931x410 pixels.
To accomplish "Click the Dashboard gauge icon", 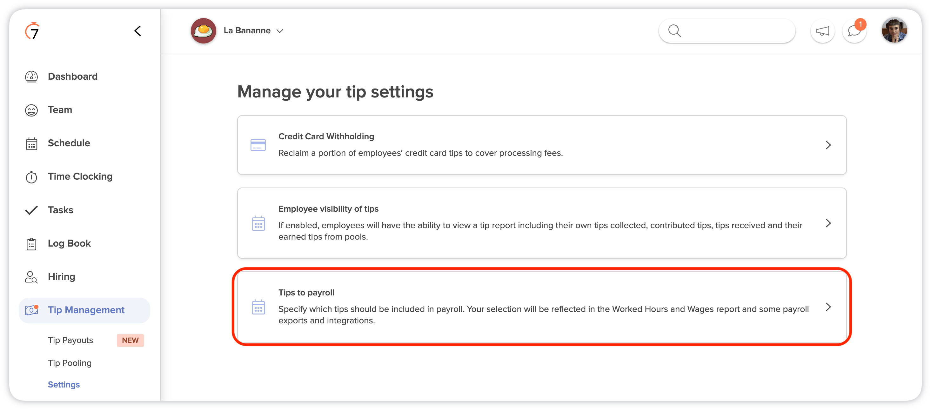I will coord(31,76).
